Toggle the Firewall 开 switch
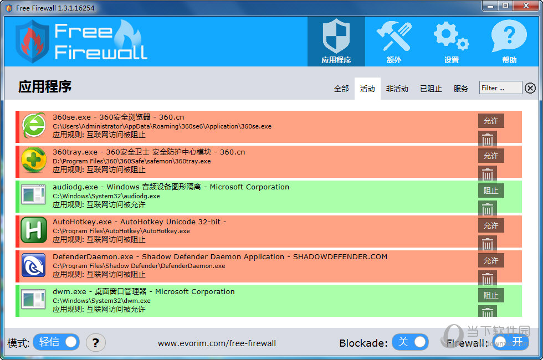Viewport: 543px width, 360px height. tap(510, 342)
